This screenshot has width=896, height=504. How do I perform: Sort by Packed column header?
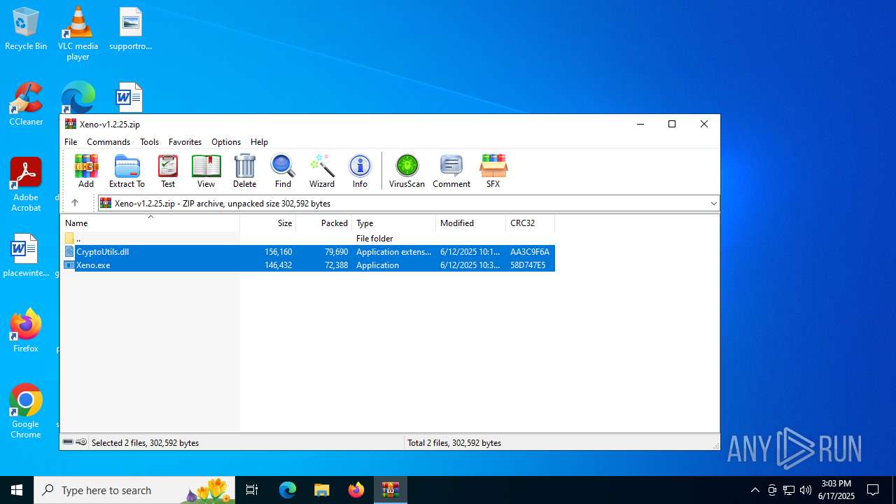pos(324,223)
